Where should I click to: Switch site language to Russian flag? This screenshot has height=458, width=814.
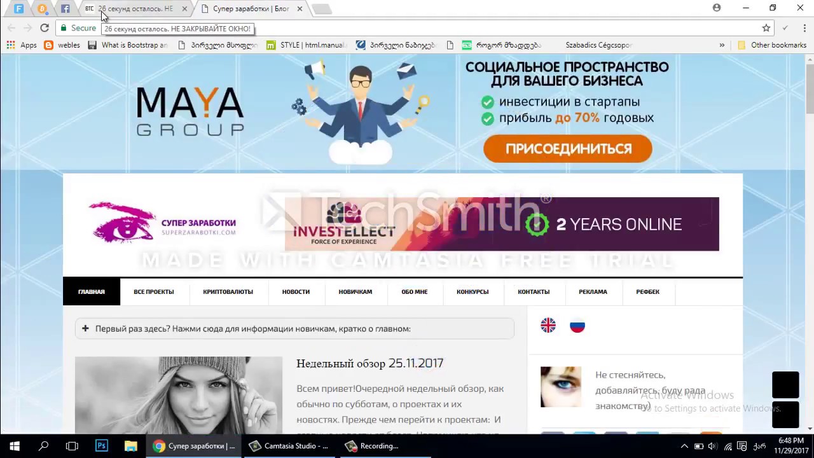[x=577, y=326]
